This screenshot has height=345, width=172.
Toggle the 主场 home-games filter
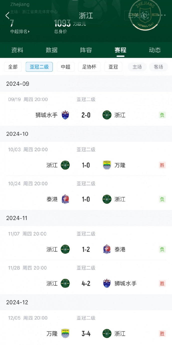(137, 67)
